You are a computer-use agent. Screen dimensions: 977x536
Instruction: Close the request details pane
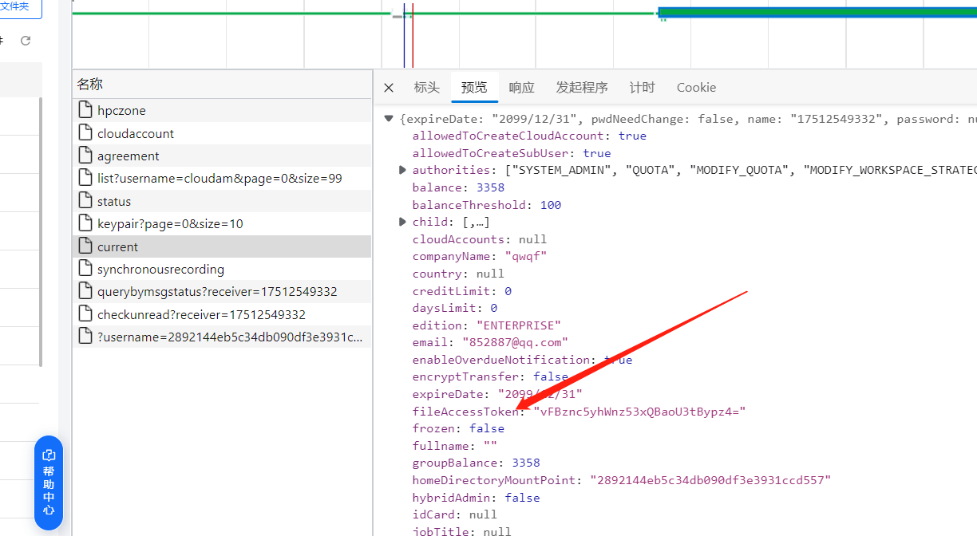click(x=389, y=88)
